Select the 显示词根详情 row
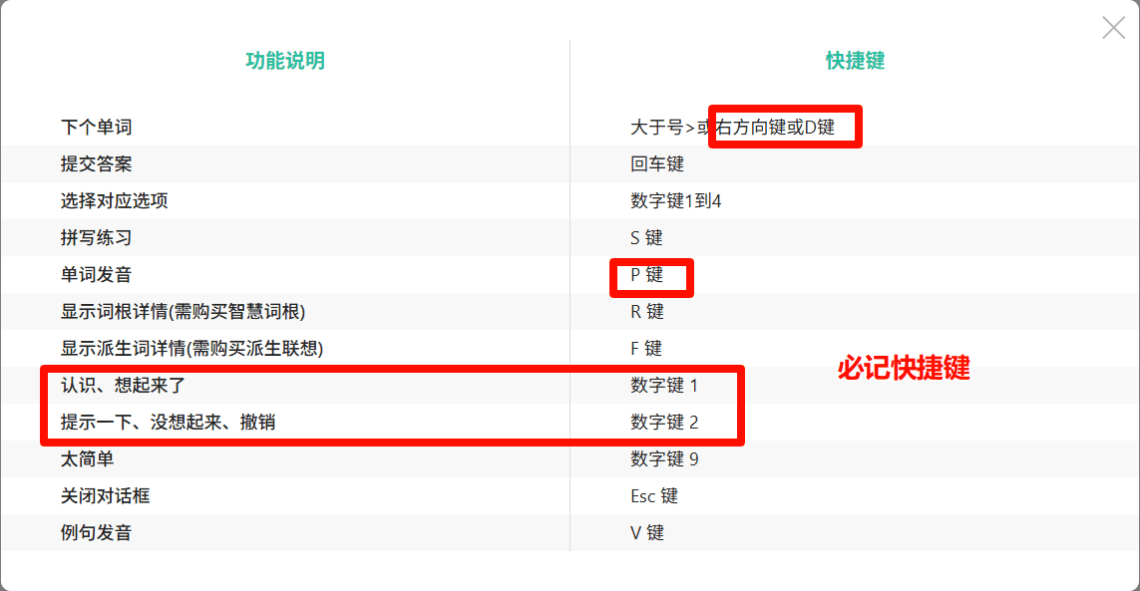The image size is (1140, 591). [x=570, y=311]
